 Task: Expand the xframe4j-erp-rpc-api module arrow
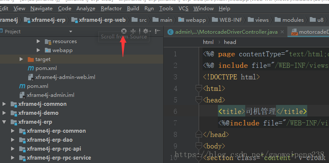point(12,149)
